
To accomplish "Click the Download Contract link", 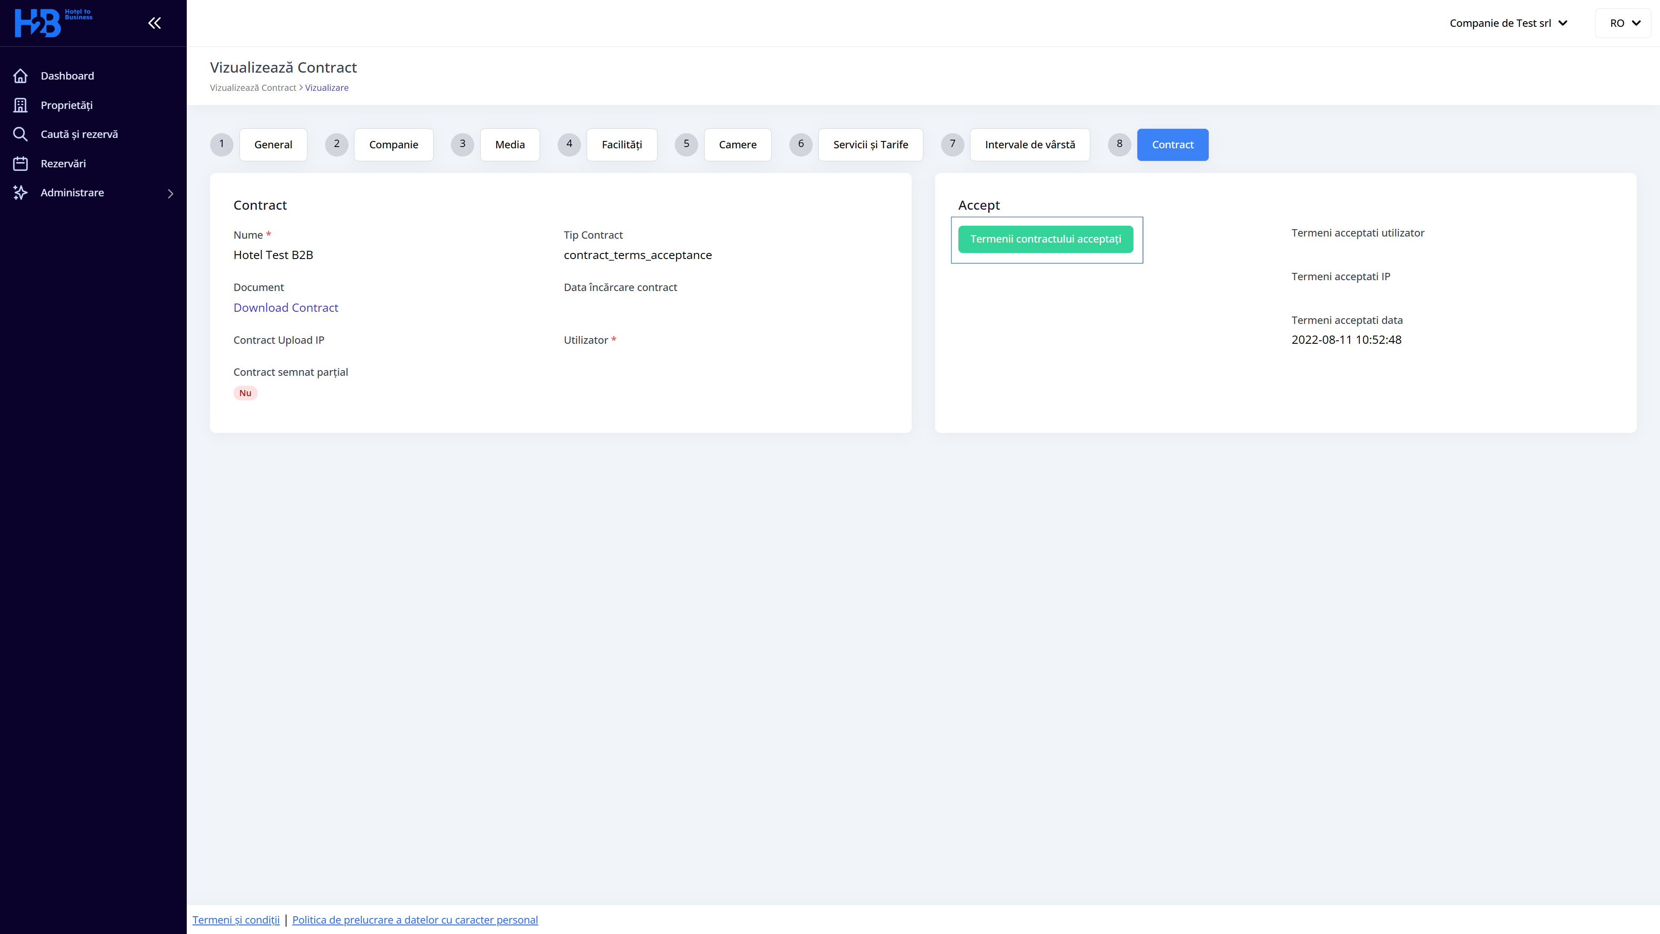I will 285,308.
